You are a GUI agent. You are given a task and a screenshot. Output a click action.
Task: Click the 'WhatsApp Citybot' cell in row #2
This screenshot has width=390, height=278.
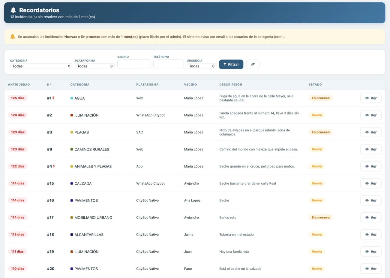click(151, 115)
